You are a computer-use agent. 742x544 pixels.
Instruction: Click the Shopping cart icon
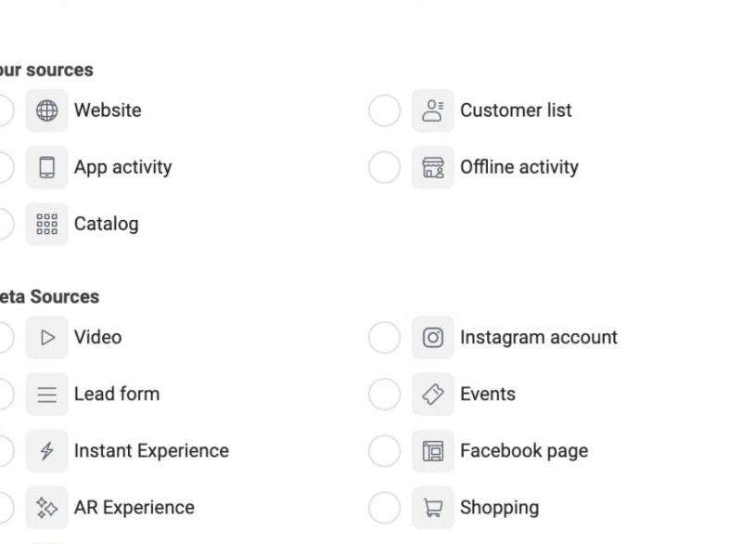pos(432,508)
